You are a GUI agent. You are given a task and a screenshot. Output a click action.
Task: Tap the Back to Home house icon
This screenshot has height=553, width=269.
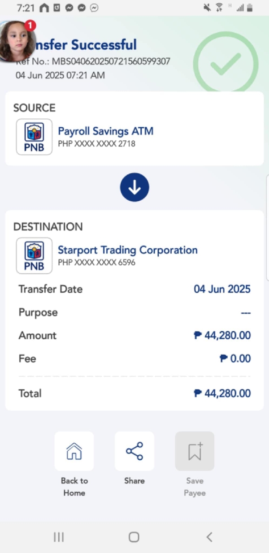(74, 451)
